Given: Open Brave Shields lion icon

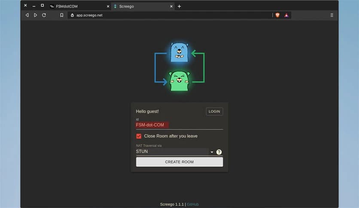Looking at the screenshot, I should pyautogui.click(x=277, y=15).
